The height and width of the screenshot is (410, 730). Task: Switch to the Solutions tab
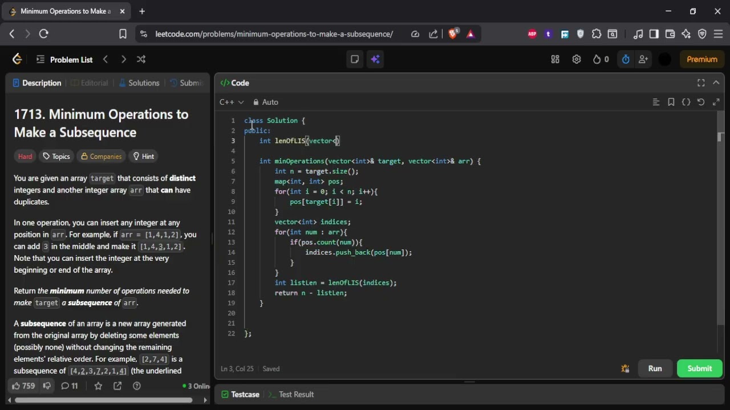click(139, 83)
